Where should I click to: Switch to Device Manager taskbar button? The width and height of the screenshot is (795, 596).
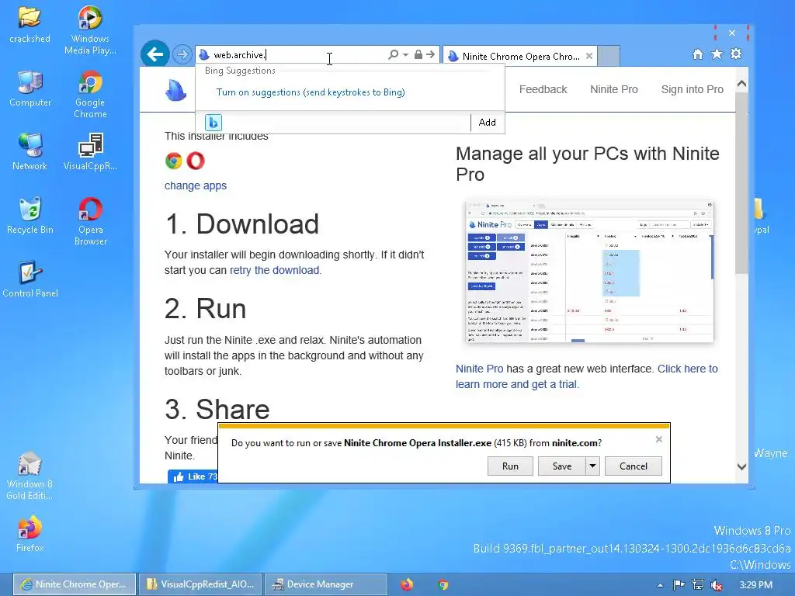(326, 584)
